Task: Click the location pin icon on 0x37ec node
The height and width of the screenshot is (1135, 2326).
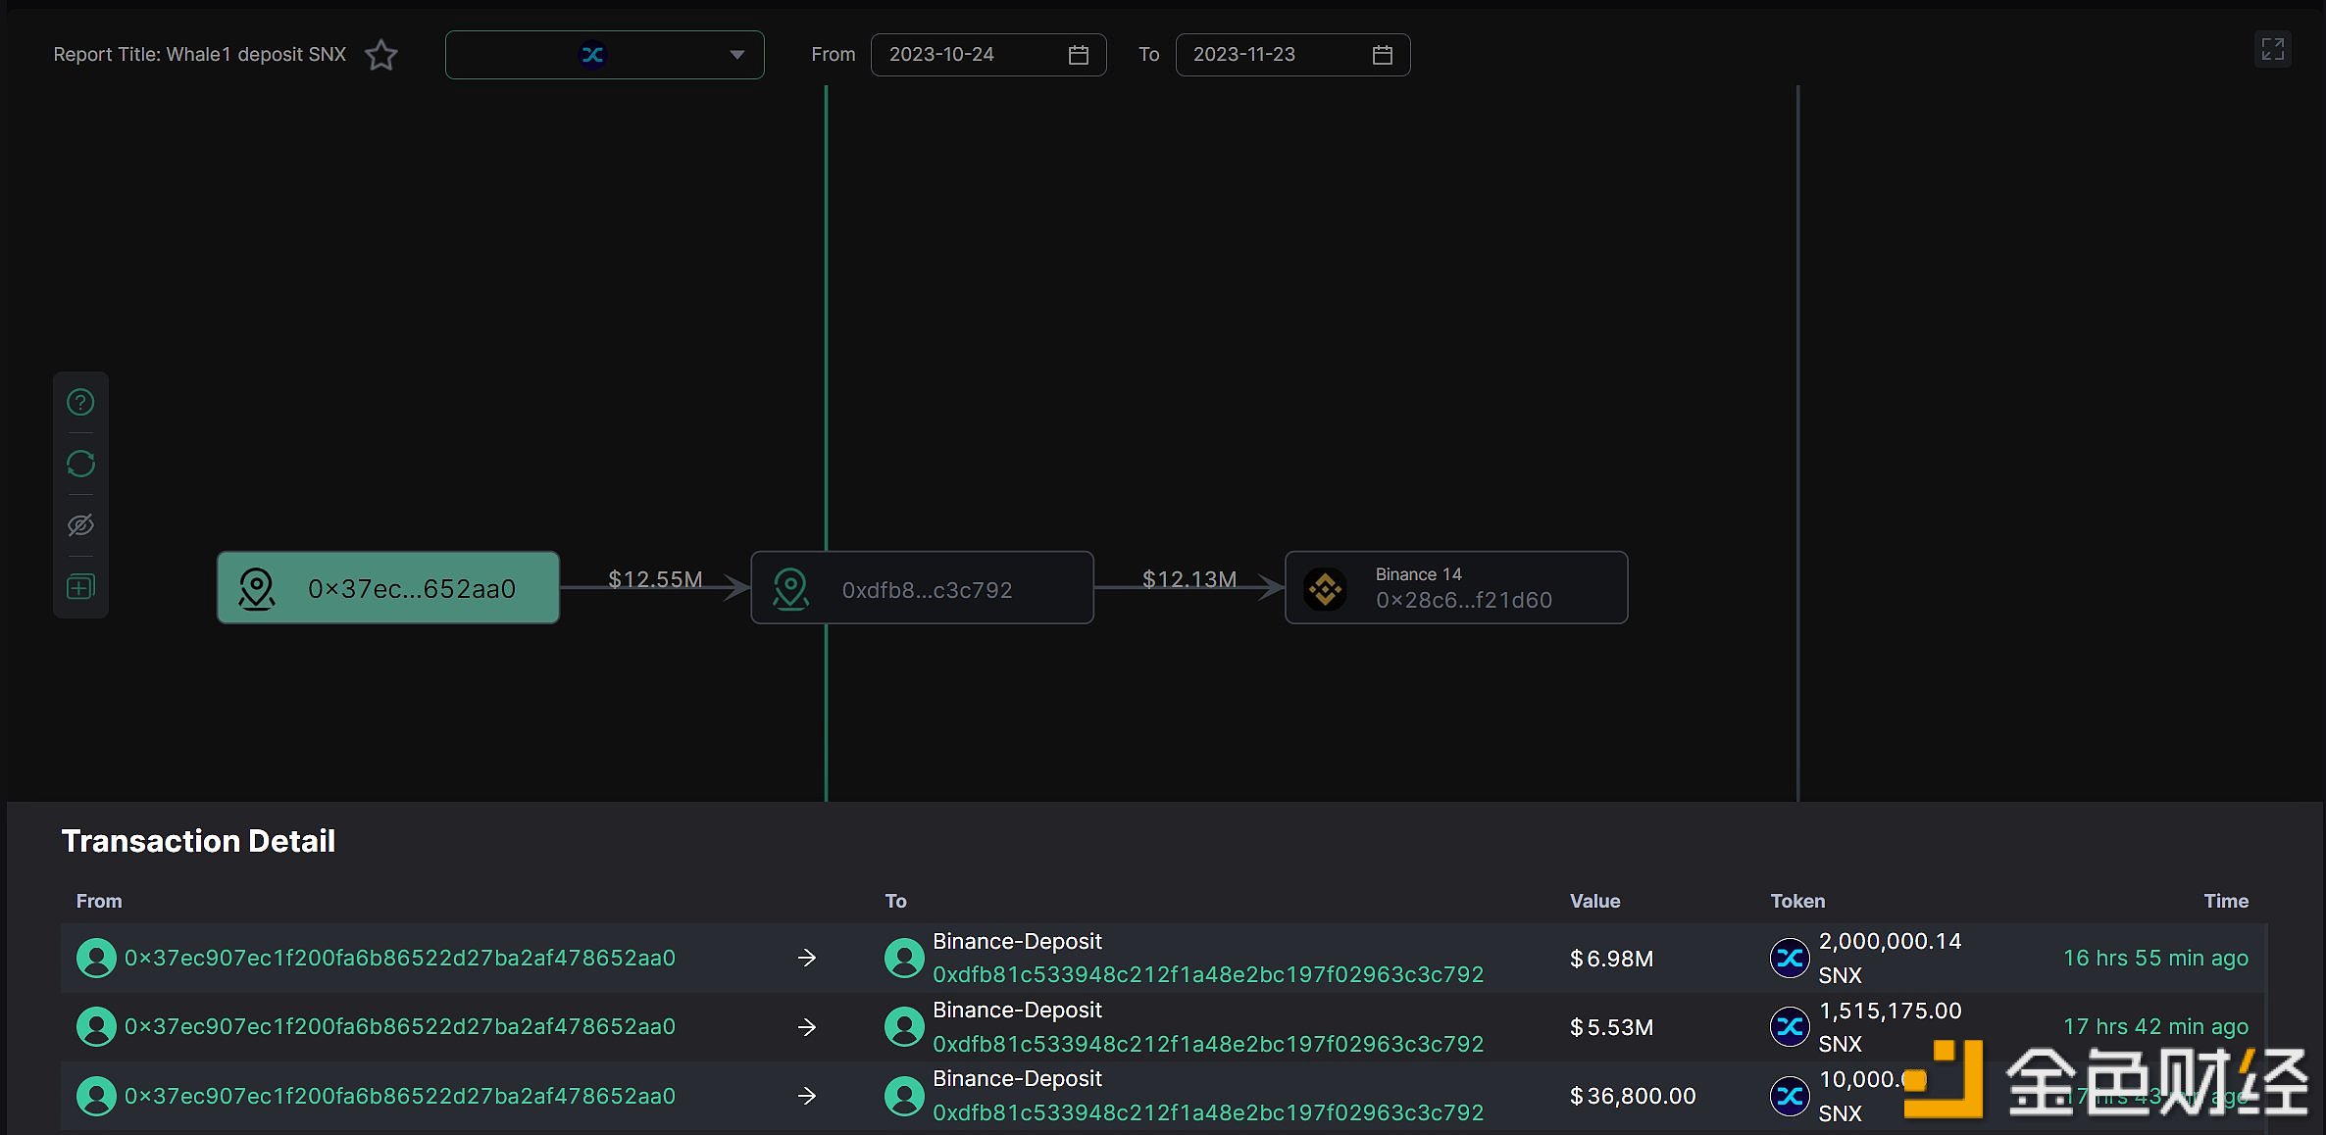Action: [257, 589]
